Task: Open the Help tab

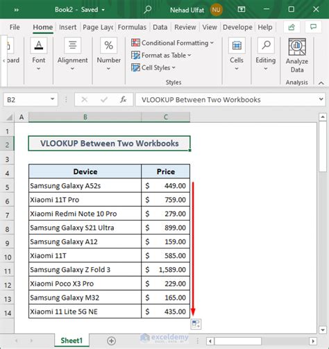Action: coord(265,27)
